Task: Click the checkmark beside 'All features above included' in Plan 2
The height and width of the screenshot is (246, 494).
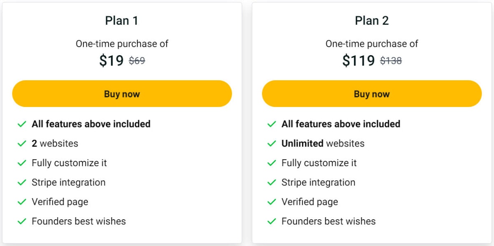Action: tap(272, 124)
